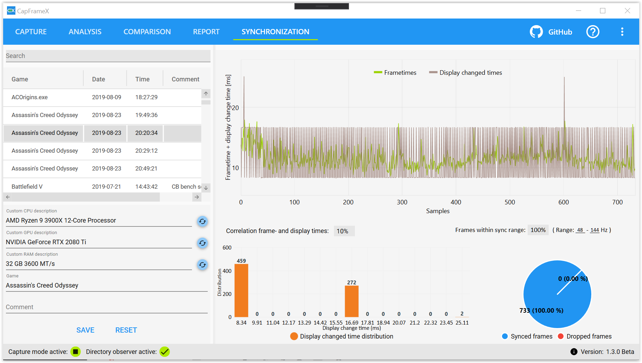Viewport: 642px width, 363px height.
Task: Click the version info icon
Action: (x=574, y=352)
